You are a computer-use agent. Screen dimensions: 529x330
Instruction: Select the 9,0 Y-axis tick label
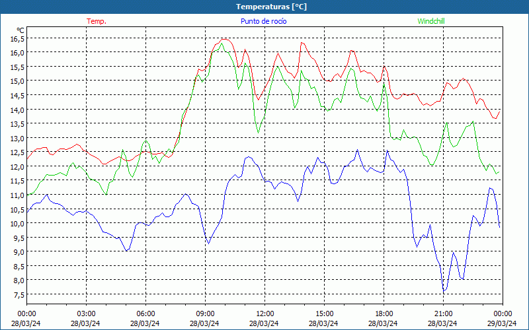[18, 252]
